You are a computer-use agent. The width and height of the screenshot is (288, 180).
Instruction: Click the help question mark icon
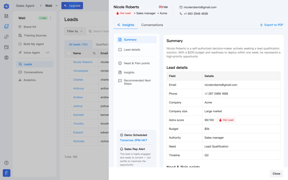[x=6, y=163]
